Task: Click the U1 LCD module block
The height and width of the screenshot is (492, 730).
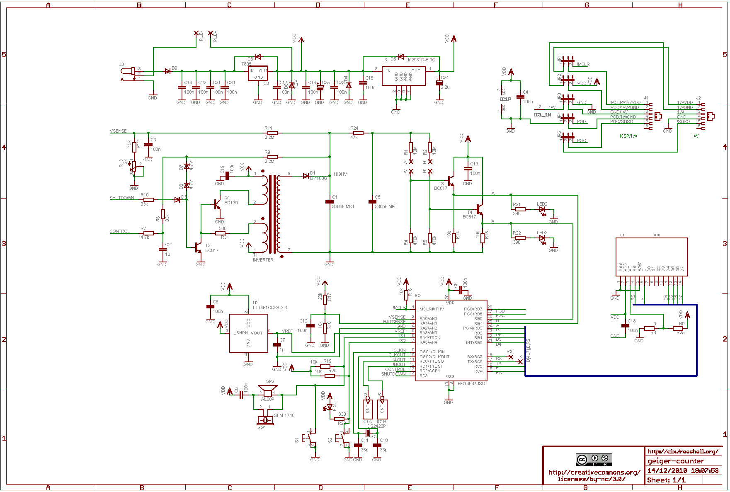Action: point(651,257)
